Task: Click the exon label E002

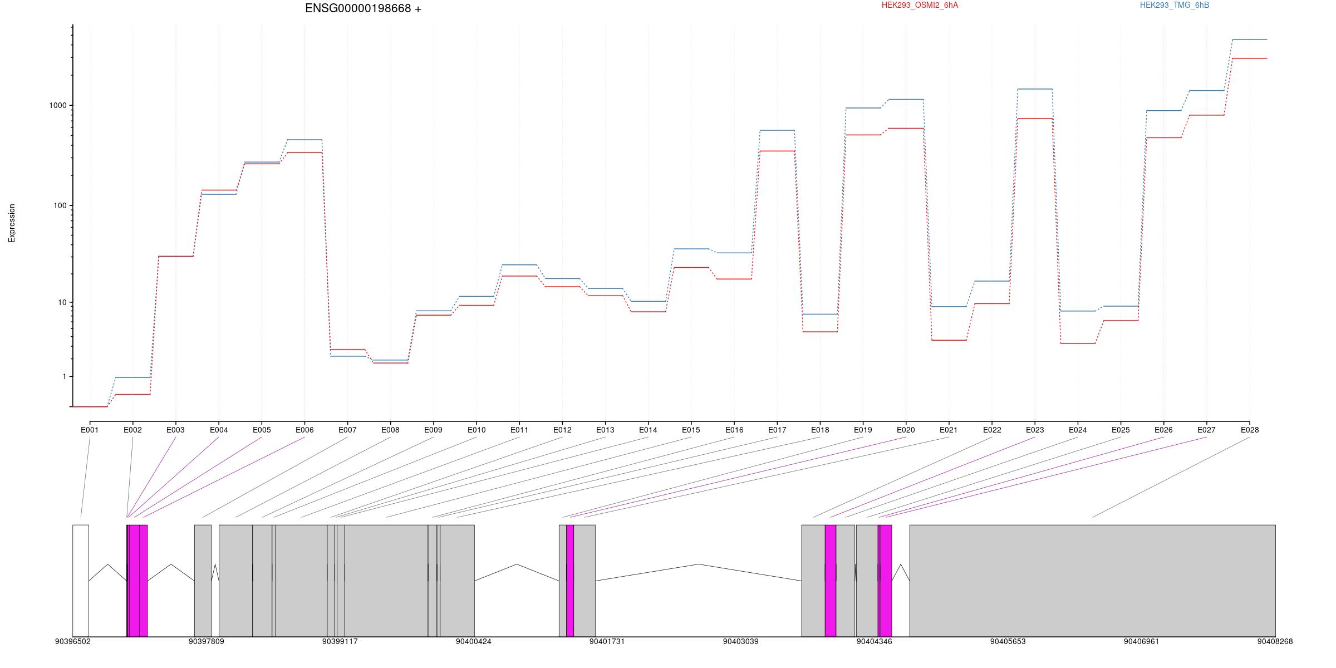Action: [x=132, y=430]
